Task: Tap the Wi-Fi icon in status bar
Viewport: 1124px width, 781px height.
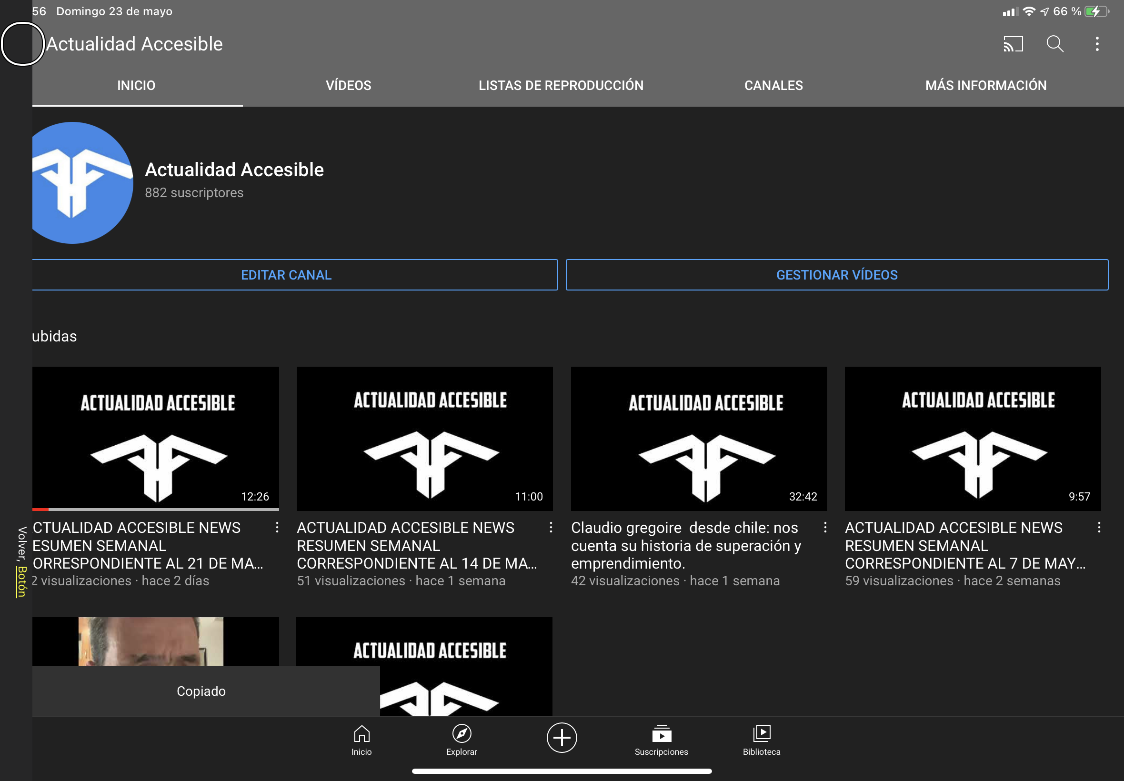Action: click(1029, 11)
